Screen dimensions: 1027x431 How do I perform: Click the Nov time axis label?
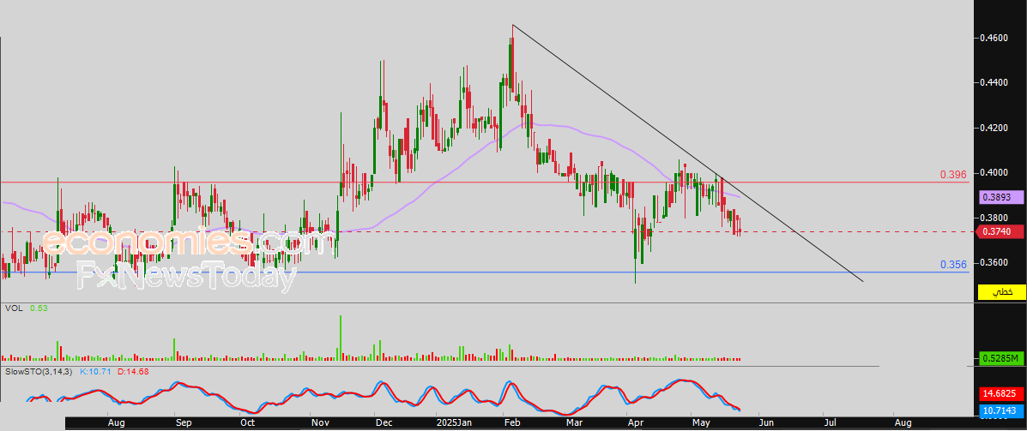(x=319, y=423)
